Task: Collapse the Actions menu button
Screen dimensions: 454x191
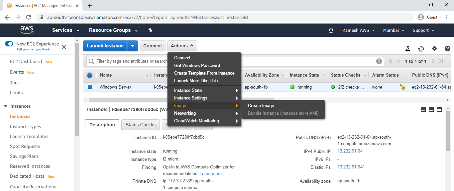Action: [182, 46]
